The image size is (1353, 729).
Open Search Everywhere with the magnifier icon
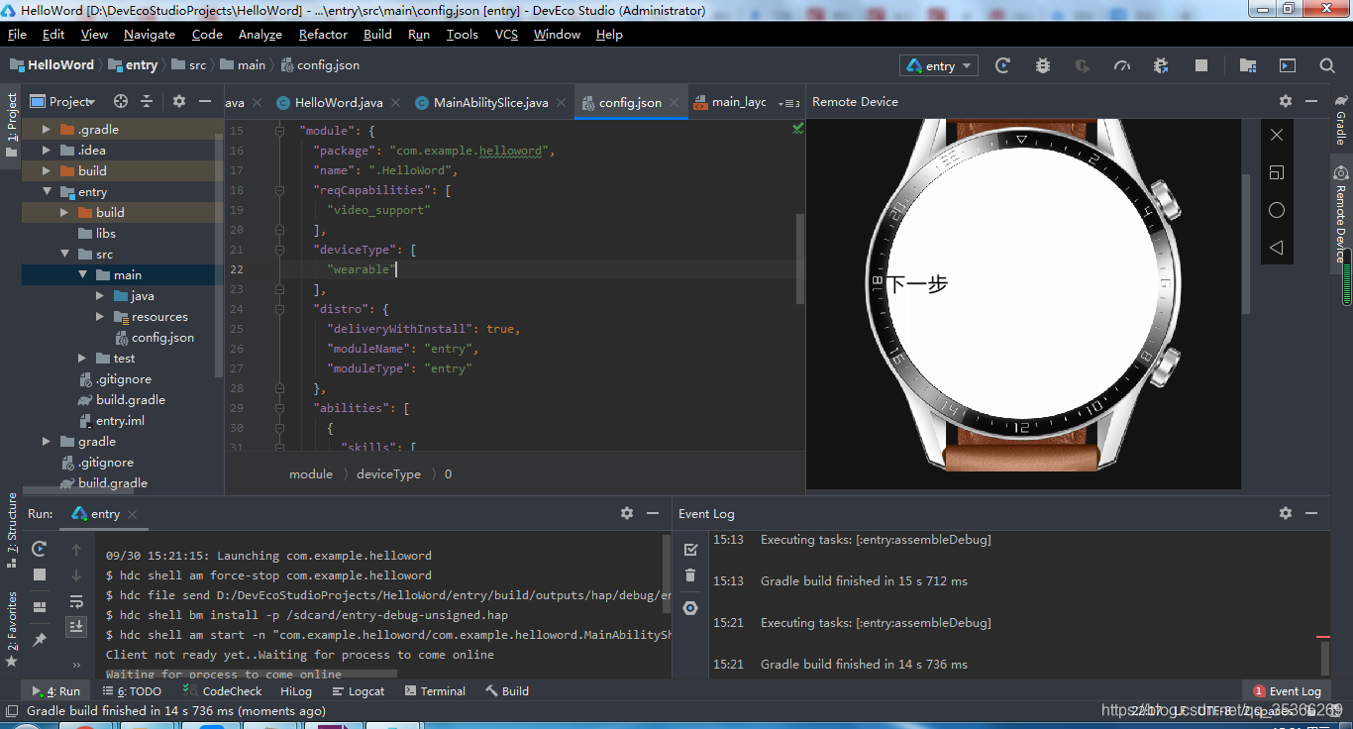click(1327, 65)
